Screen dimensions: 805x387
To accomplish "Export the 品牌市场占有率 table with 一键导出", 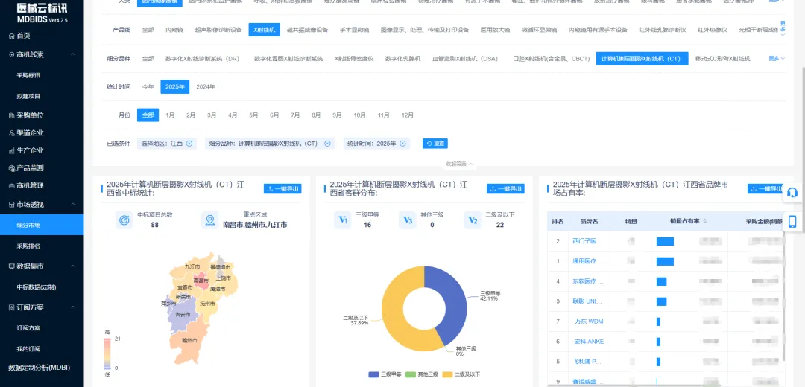I will pos(765,188).
